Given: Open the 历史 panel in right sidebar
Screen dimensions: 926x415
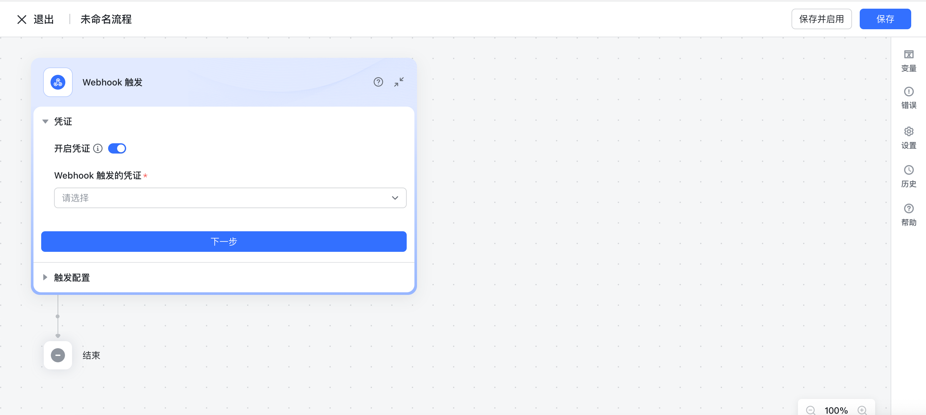Looking at the screenshot, I should click(x=909, y=176).
